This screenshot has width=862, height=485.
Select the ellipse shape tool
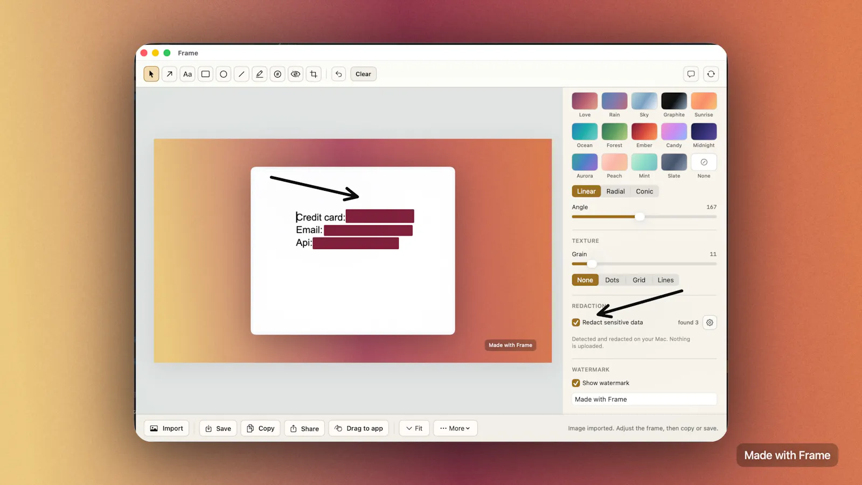coord(224,74)
